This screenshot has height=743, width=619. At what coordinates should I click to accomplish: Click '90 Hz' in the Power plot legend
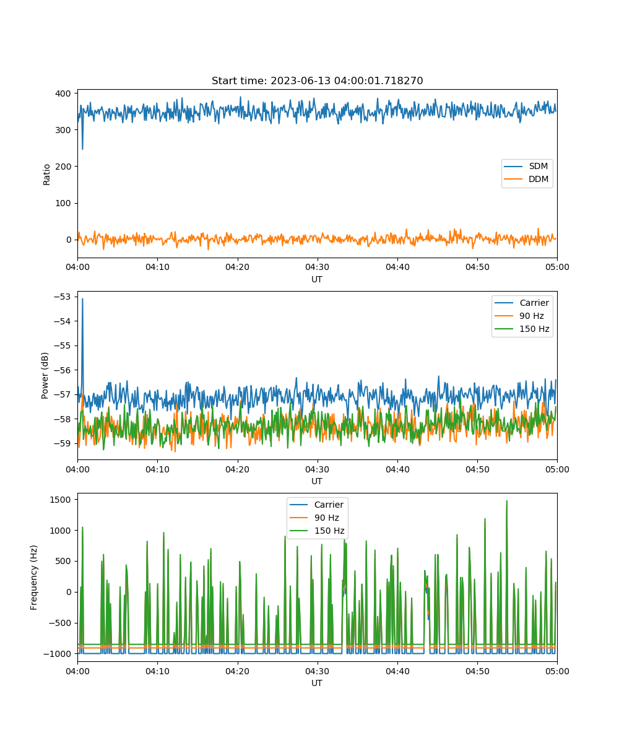pyautogui.click(x=532, y=316)
